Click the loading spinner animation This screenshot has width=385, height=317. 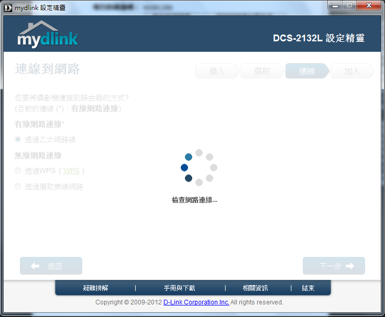[199, 167]
